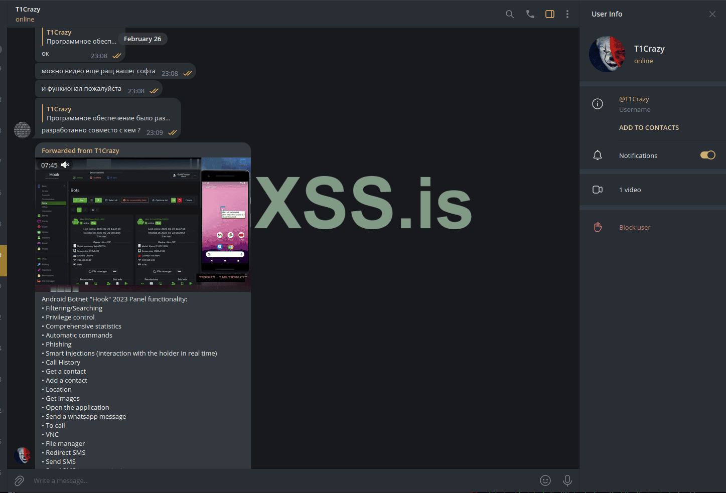Click the 'Redirect SMS' line
This screenshot has width=726, height=493.
coord(64,453)
